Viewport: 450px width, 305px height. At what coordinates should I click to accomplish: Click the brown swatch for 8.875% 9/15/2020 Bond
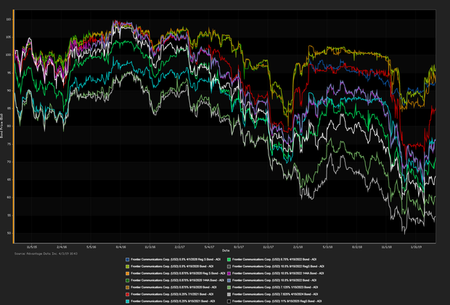point(128,287)
